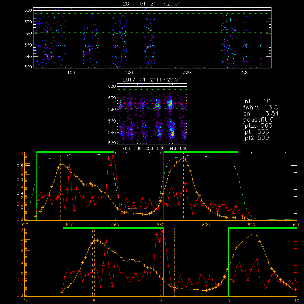Screen dimensions: 304x304
Task: Click x-axis label "5" of bottom plot
Action: (x=229, y=301)
